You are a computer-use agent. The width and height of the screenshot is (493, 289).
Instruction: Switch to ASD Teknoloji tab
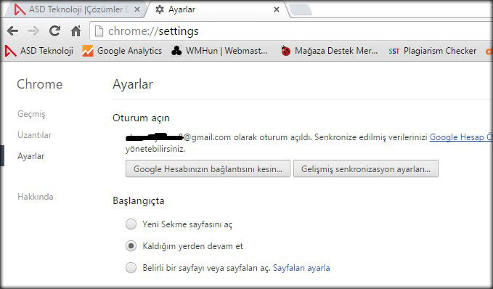(x=76, y=9)
